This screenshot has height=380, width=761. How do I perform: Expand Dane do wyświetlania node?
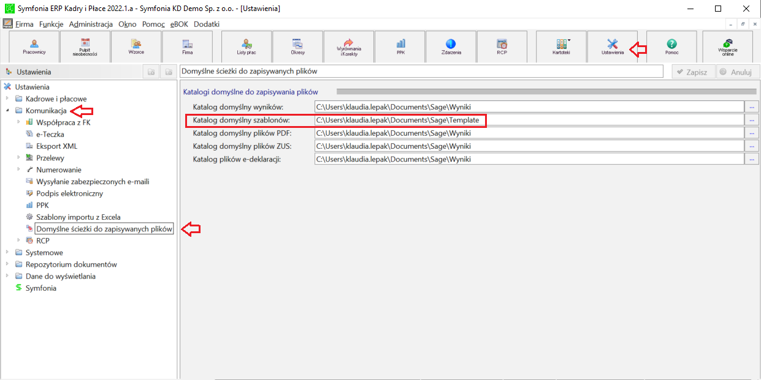click(7, 276)
